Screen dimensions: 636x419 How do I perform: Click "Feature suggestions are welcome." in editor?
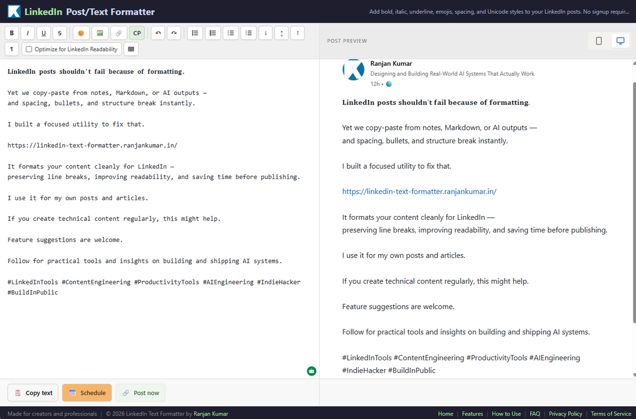pyautogui.click(x=65, y=240)
